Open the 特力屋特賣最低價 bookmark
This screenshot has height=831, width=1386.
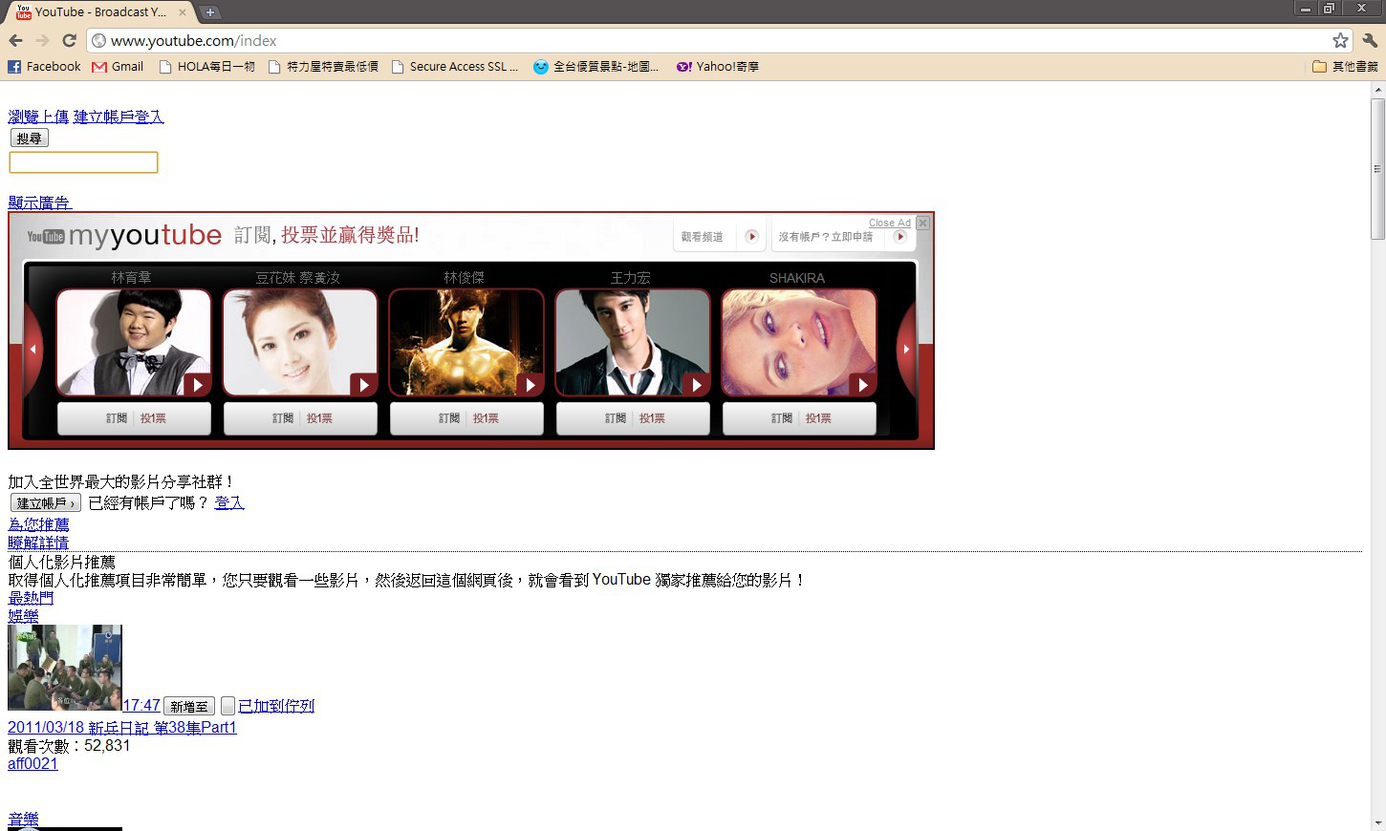click(x=323, y=67)
